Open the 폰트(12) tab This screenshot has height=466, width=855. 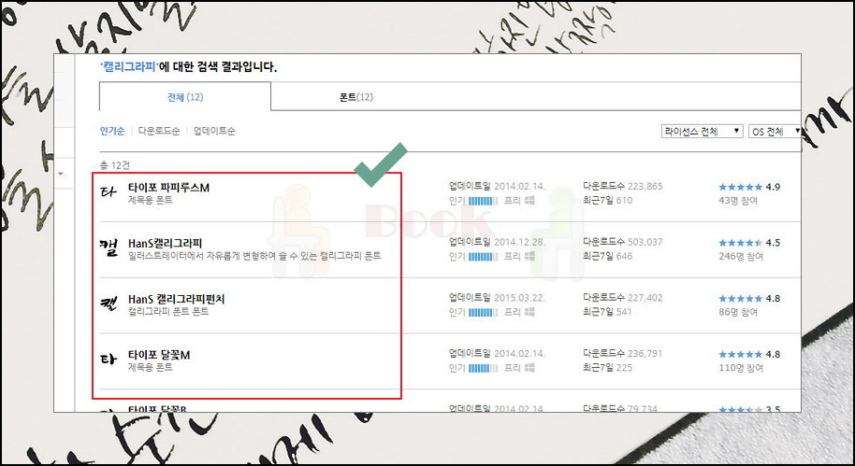pos(356,97)
